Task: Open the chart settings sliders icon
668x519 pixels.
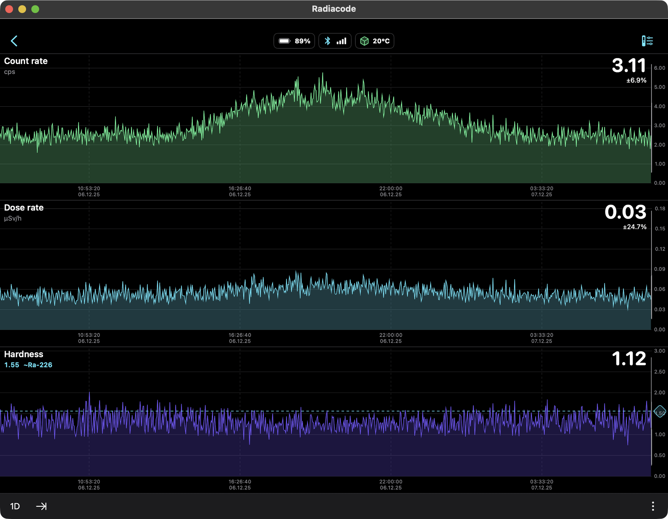Action: coord(647,41)
